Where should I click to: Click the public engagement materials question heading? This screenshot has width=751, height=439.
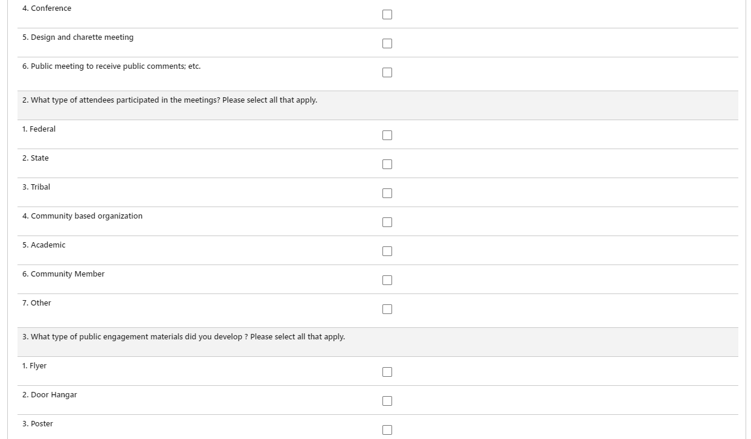pos(183,337)
